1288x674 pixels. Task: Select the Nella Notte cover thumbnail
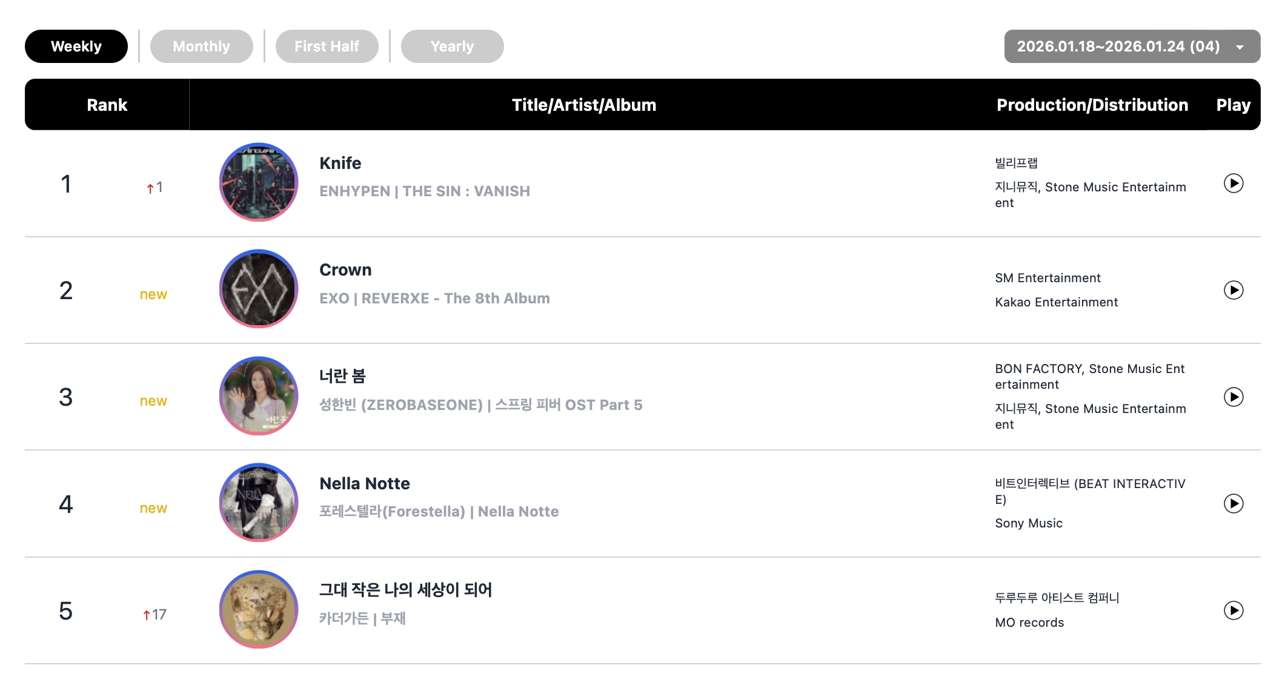coord(259,503)
